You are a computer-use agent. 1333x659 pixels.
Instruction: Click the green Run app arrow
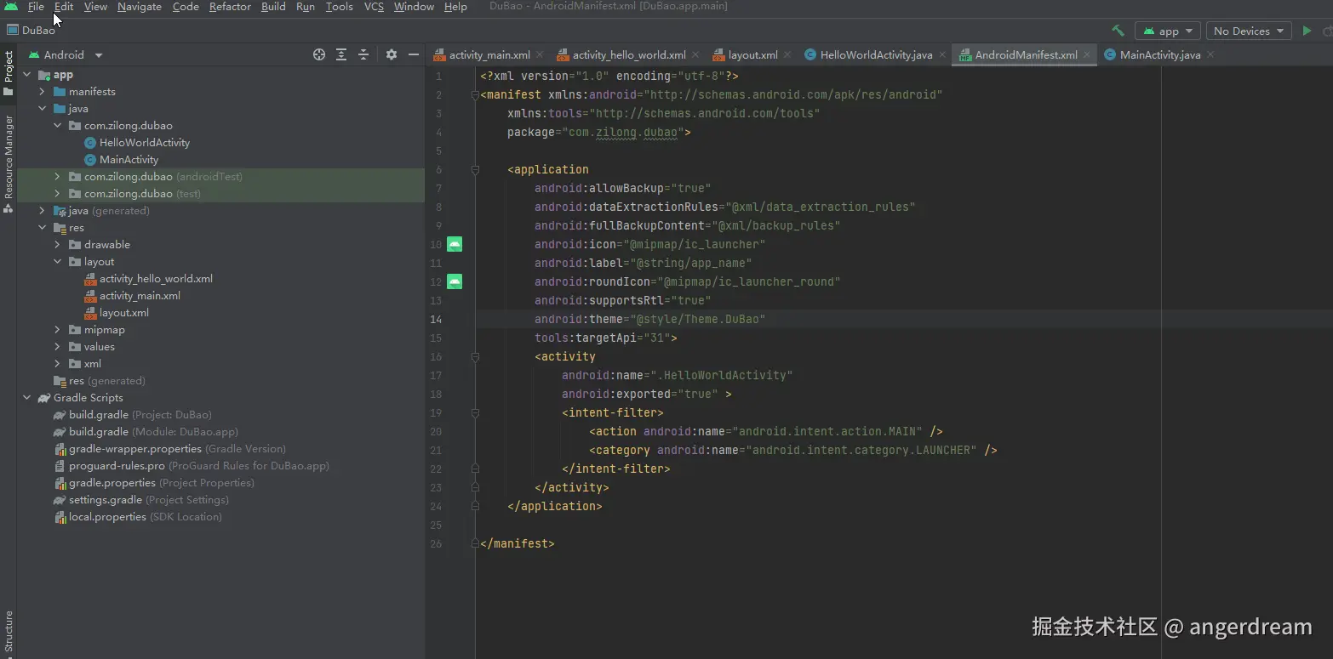1307,31
